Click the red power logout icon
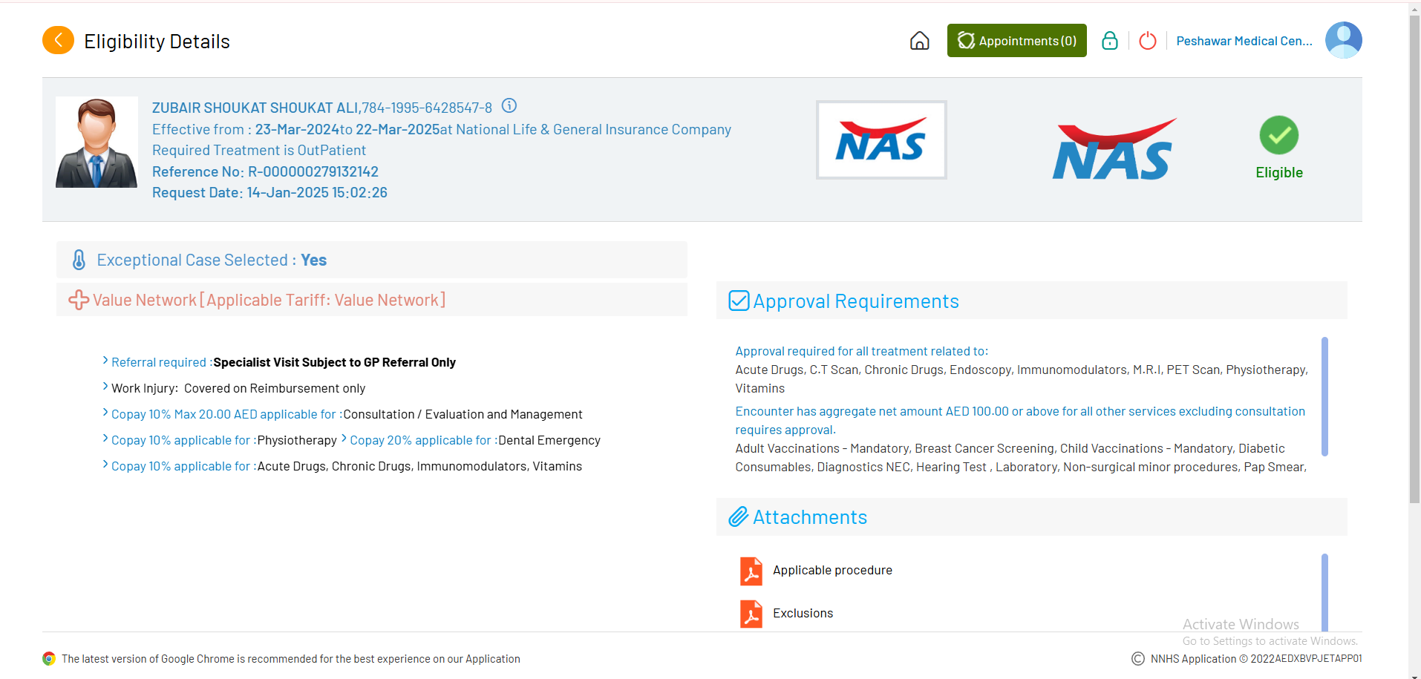 [x=1147, y=41]
